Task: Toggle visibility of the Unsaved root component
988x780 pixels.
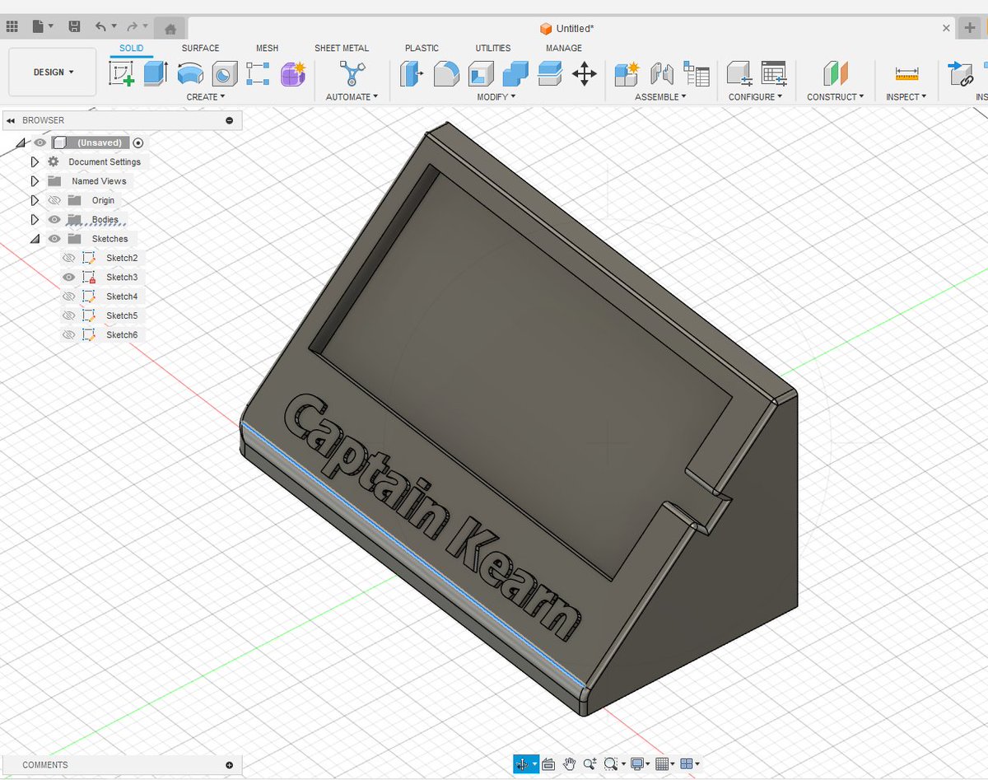Action: (x=40, y=142)
